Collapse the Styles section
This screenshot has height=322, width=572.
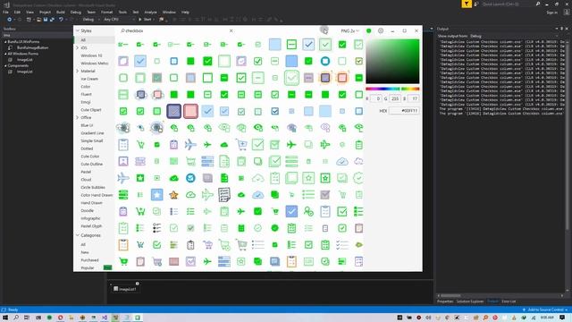(x=78, y=30)
